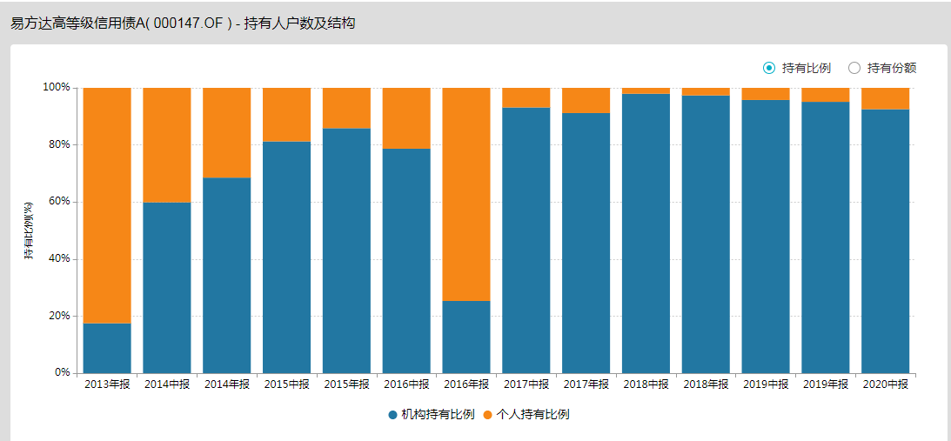951x441 pixels.
Task: Click the 20% y-axis tick label
Action: pyautogui.click(x=59, y=316)
